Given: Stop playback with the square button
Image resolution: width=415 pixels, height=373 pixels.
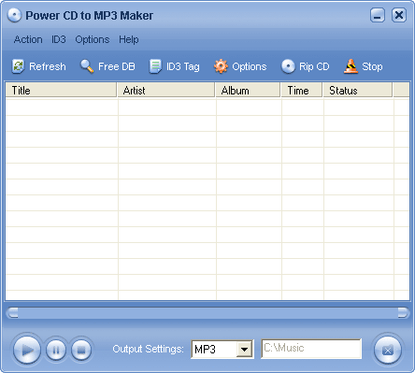Looking at the screenshot, I should [81, 350].
